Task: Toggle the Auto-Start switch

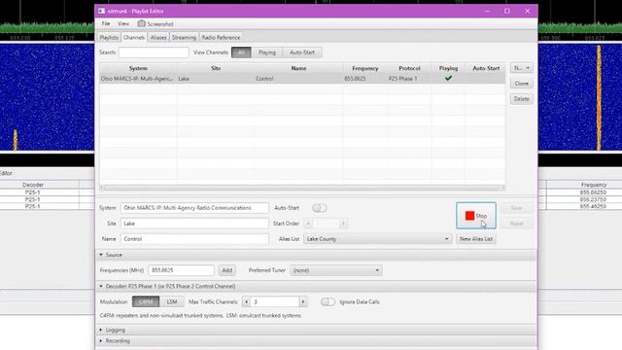Action: click(320, 208)
